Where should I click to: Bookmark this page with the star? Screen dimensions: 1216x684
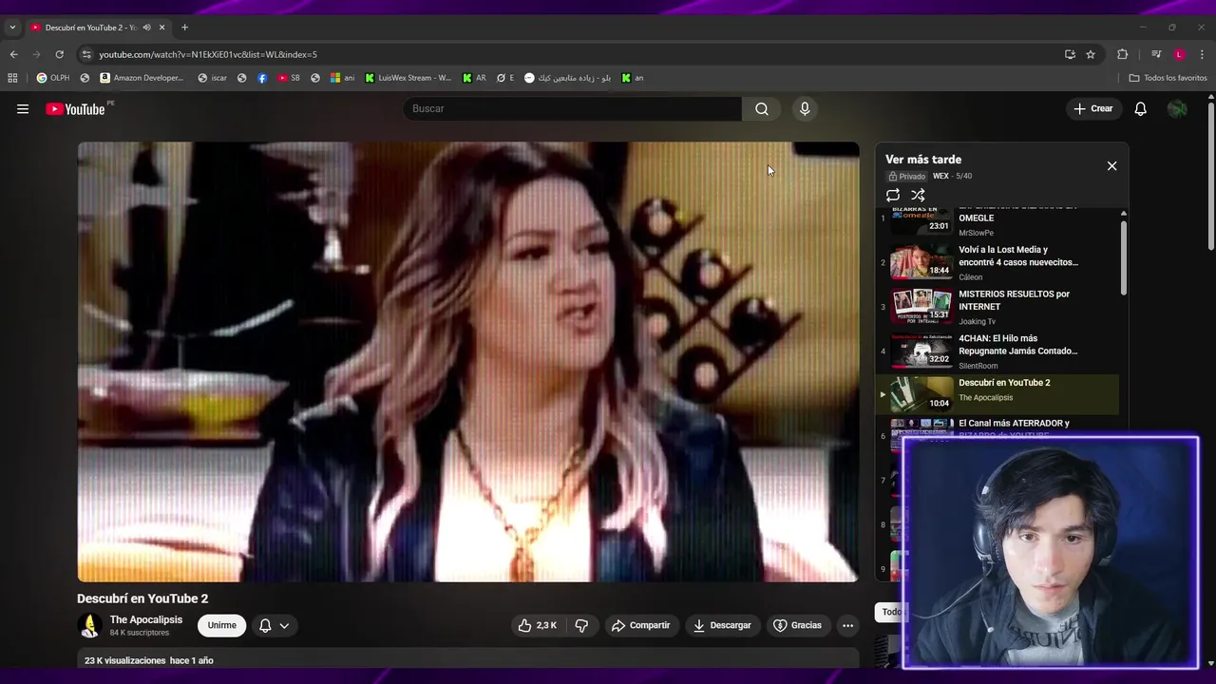[x=1091, y=54]
